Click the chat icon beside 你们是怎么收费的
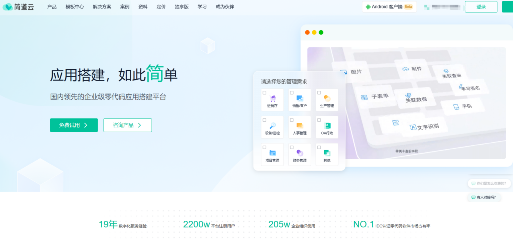Screen dimensions: 513x249 tap(473, 183)
